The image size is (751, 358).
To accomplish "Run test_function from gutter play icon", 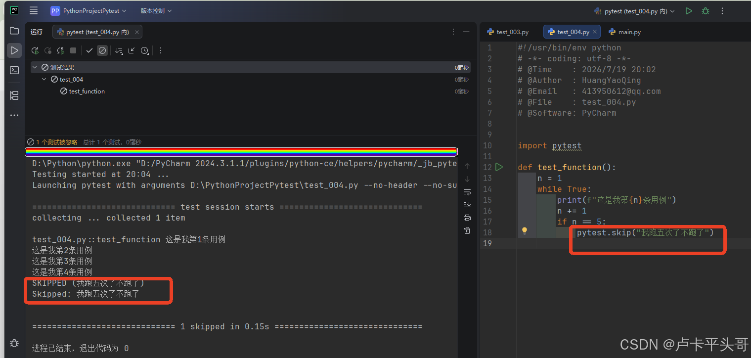I will 499,167.
